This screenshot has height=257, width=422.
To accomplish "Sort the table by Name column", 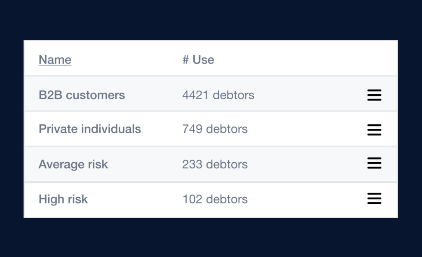I will click(55, 60).
